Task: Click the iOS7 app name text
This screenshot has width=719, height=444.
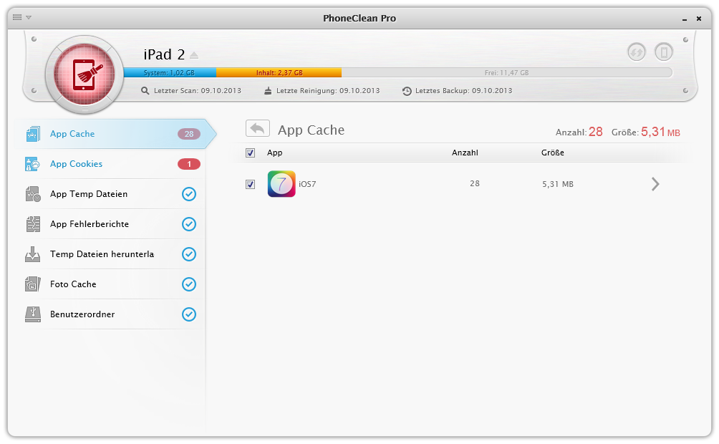Action: [307, 184]
